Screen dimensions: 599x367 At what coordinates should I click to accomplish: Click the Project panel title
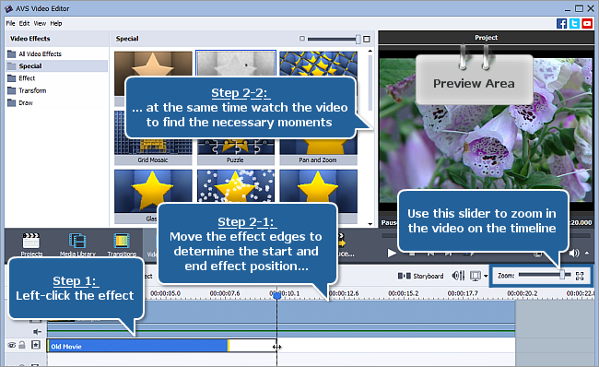[486, 38]
